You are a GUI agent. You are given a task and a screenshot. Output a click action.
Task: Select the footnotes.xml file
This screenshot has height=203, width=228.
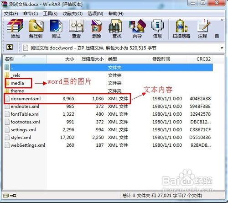pyautogui.click(x=25, y=122)
